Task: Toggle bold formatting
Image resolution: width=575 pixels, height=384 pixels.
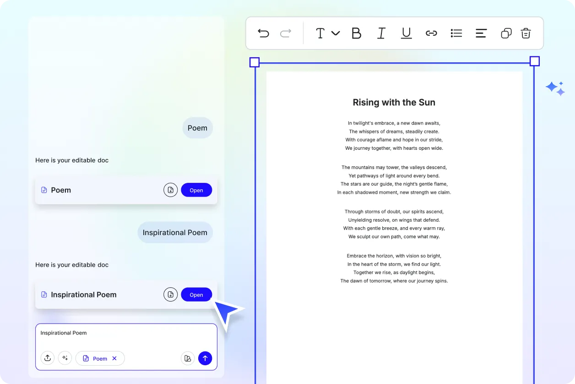Action: pyautogui.click(x=356, y=33)
